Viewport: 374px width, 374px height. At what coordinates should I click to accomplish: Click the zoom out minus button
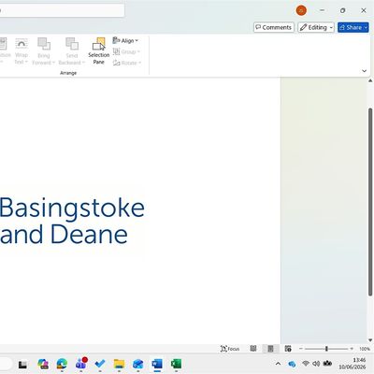(301, 349)
